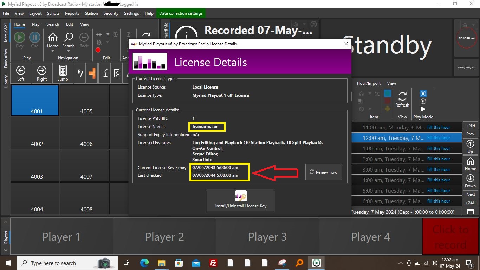This screenshot has width=480, height=270.
Task: Click the waveform edit icon
Action: (x=99, y=34)
